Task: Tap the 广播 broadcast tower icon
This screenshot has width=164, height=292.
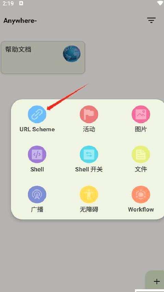Action: click(37, 194)
